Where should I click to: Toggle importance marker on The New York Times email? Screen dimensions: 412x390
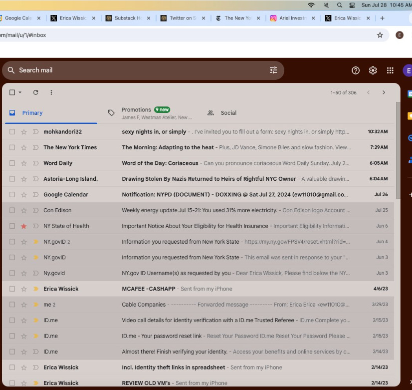[36, 147]
